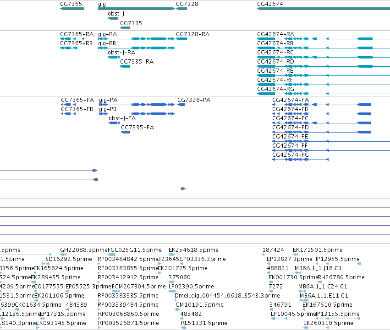Viewport: 390px width, 330px height.
Task: Click the EP13827.3prime EST label
Action: (x=290, y=259)
